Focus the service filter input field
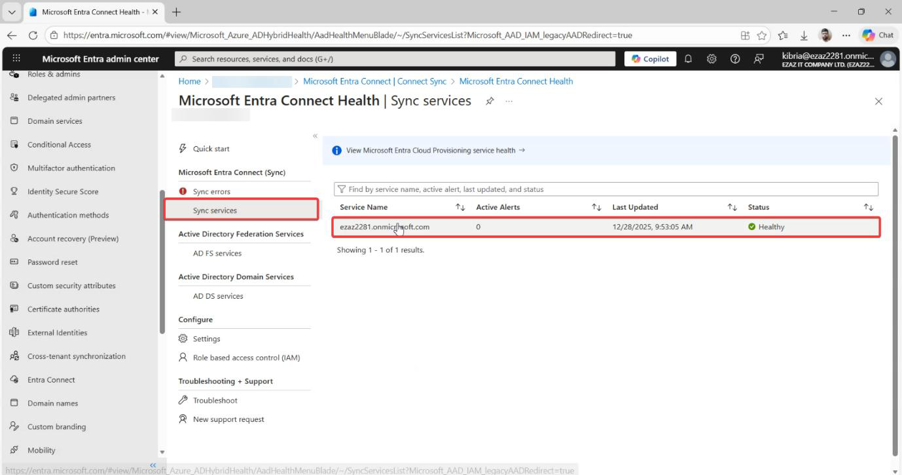The width and height of the screenshot is (902, 475). coord(606,189)
